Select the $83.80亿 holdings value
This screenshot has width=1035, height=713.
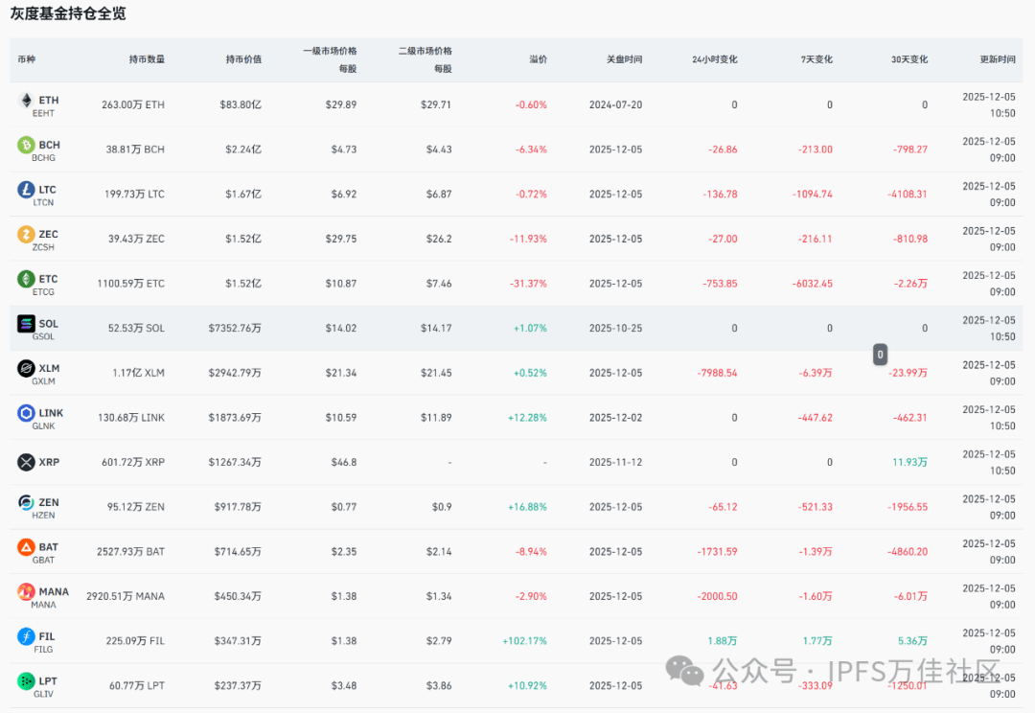click(241, 104)
